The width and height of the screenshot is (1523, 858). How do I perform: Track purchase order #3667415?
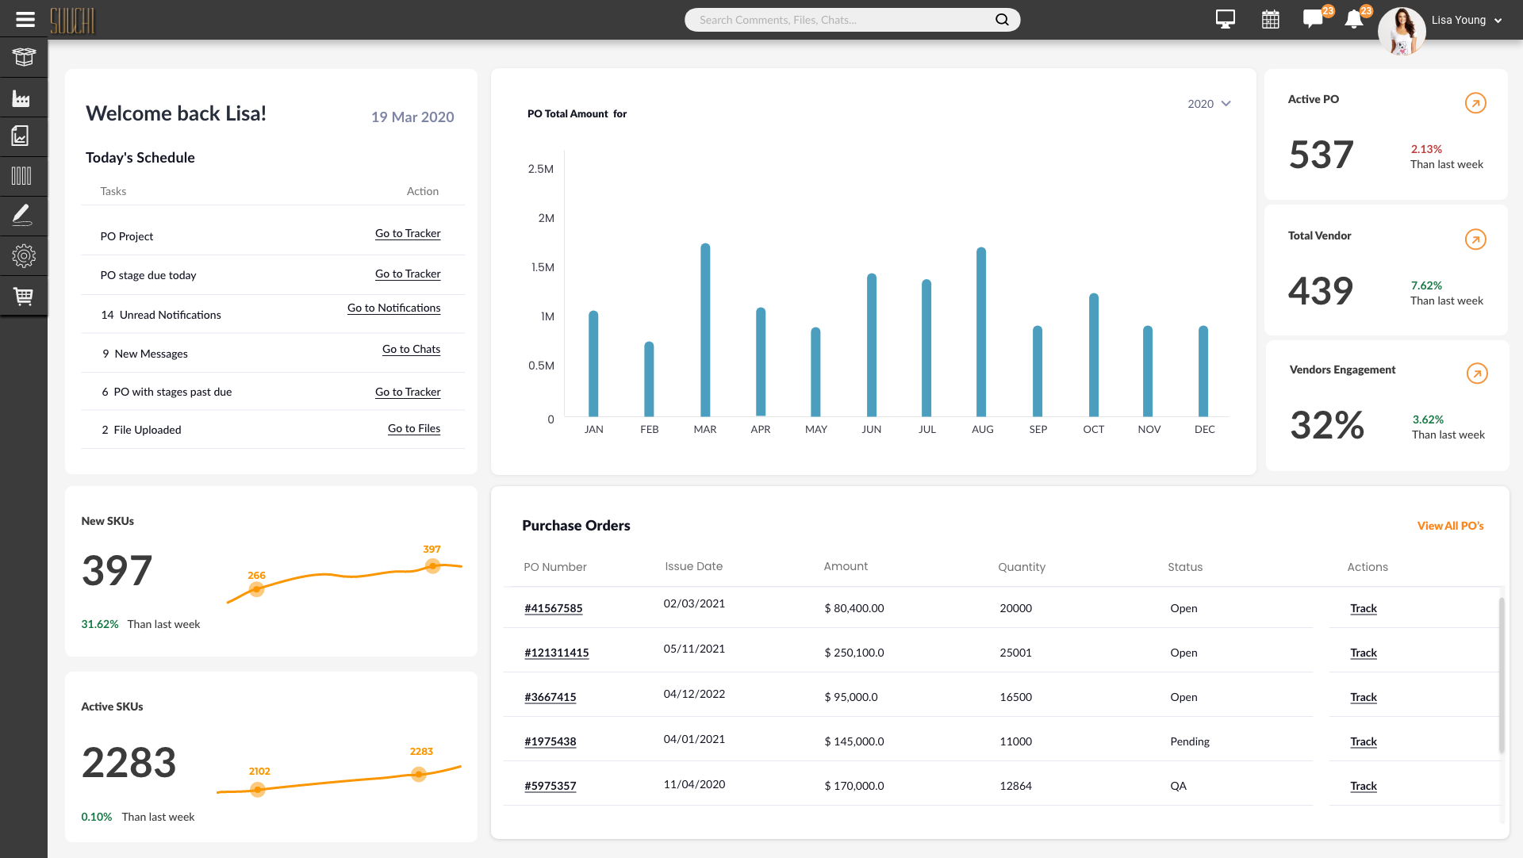pos(1364,697)
